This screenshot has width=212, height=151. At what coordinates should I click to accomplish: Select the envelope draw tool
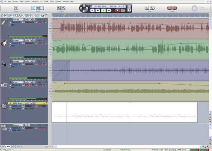(23, 16)
